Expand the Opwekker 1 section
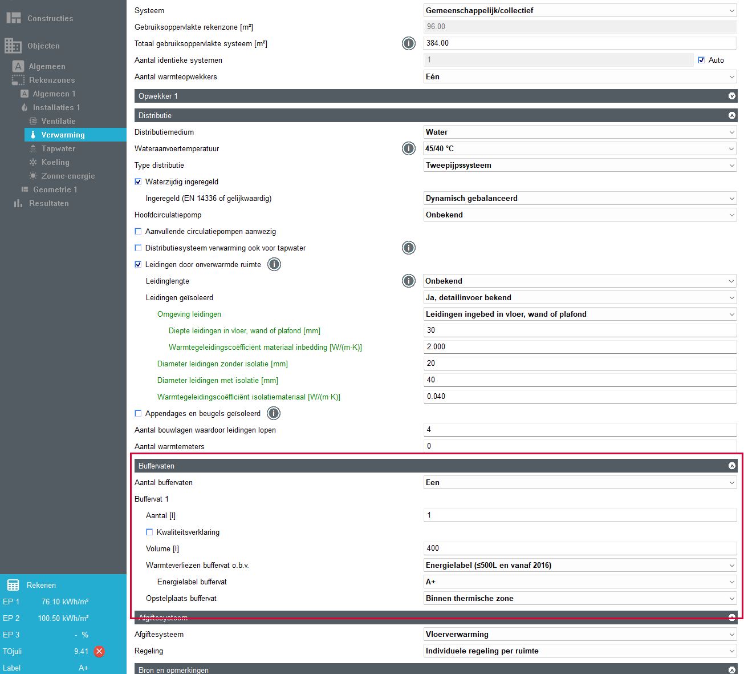Screen dimensions: 744x674 [731, 96]
